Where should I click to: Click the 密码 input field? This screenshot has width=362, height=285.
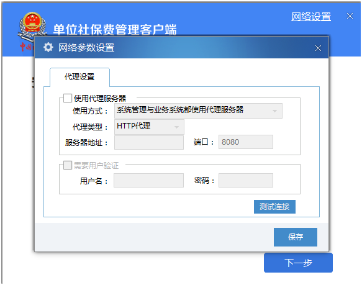coord(246,181)
